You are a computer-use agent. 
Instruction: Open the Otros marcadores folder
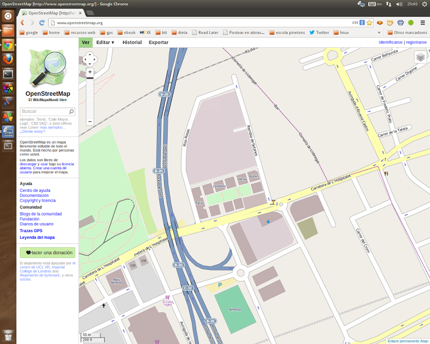click(407, 32)
